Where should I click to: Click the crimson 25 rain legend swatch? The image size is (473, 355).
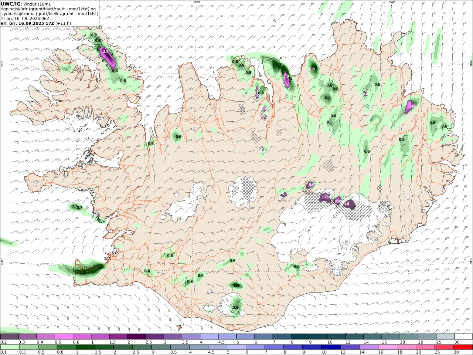pyautogui.click(x=444, y=347)
